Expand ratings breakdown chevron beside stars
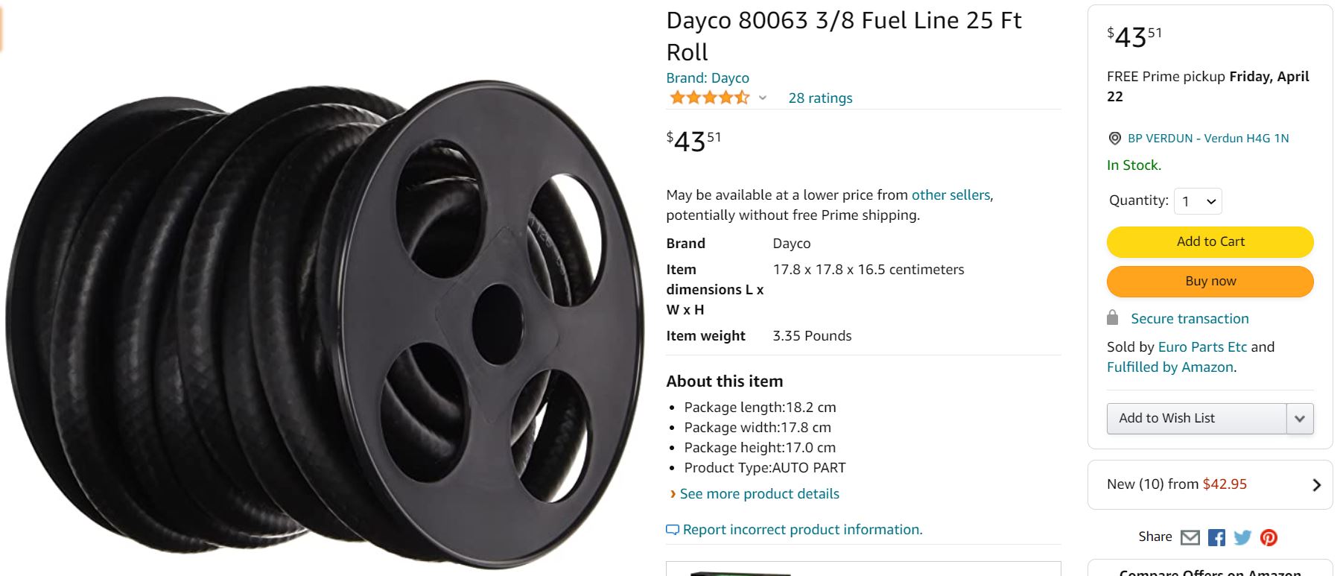Screen dimensions: 1343x576 [763, 98]
